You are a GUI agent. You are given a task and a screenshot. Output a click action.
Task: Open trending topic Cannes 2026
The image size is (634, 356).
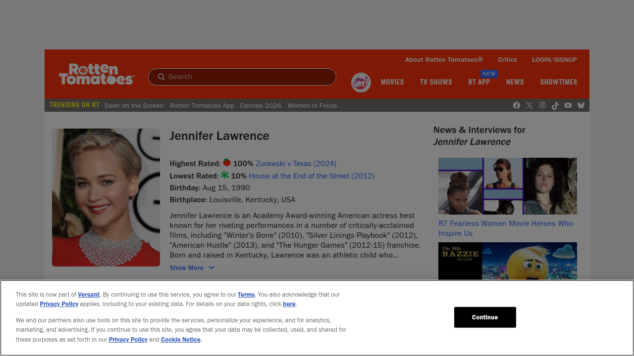pos(261,105)
